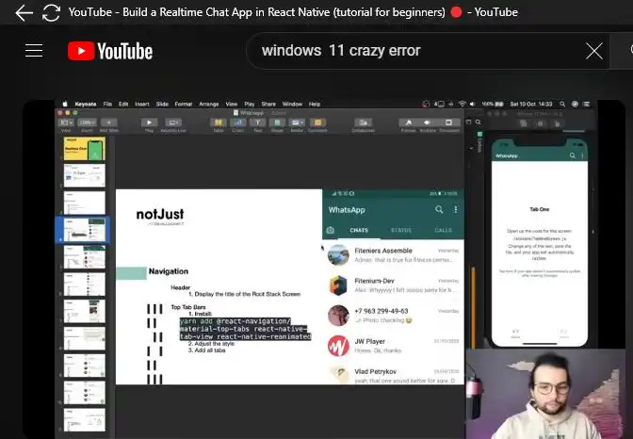The width and height of the screenshot is (633, 439).
Task: Click the 'Sat 10 Oct 14:33' clock
Action: coord(531,104)
